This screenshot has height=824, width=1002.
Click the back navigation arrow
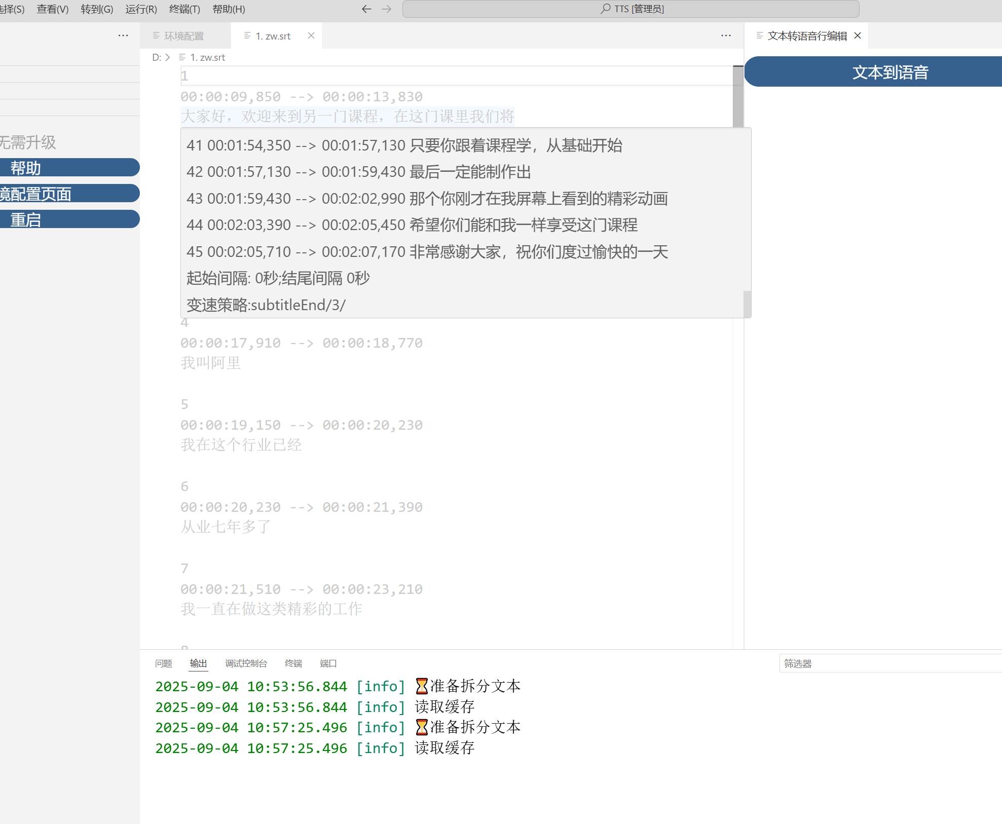tap(366, 9)
